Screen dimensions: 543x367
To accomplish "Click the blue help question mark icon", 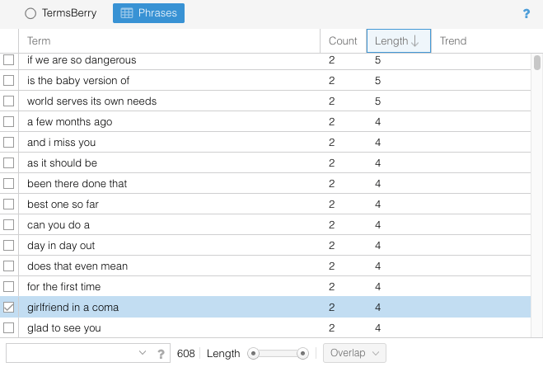I will tap(527, 14).
